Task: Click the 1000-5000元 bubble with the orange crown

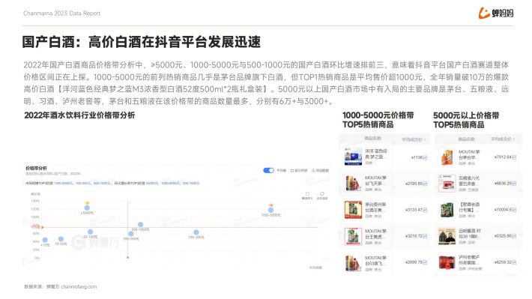Action: tap(270, 210)
